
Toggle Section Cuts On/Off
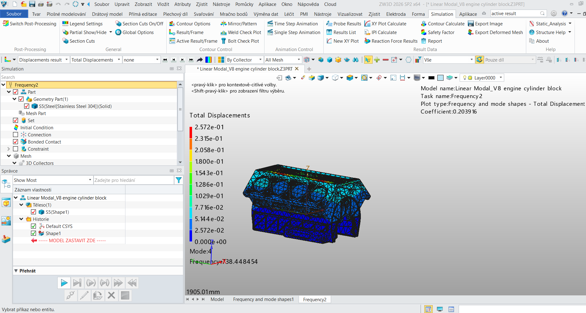(139, 24)
